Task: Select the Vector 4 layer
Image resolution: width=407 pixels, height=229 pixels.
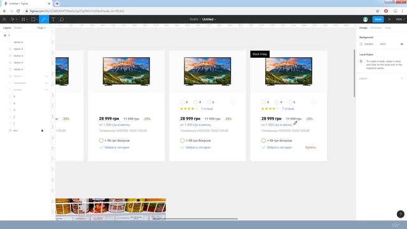Action: [18, 56]
